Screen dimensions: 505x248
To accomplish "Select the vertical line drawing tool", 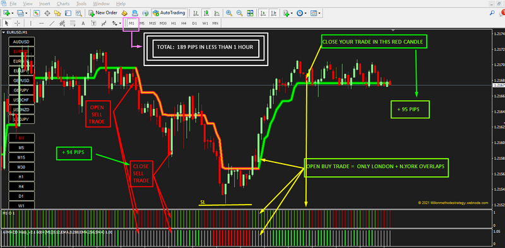I will 30,23.
